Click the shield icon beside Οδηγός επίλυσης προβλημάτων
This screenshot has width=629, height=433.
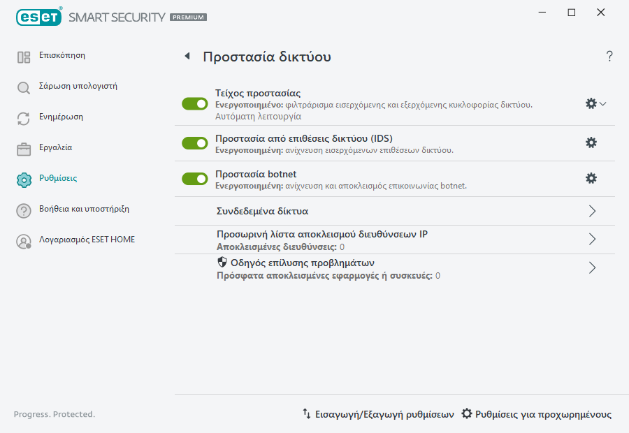(x=224, y=261)
